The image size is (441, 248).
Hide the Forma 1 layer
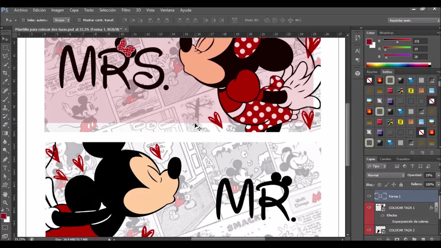click(369, 196)
